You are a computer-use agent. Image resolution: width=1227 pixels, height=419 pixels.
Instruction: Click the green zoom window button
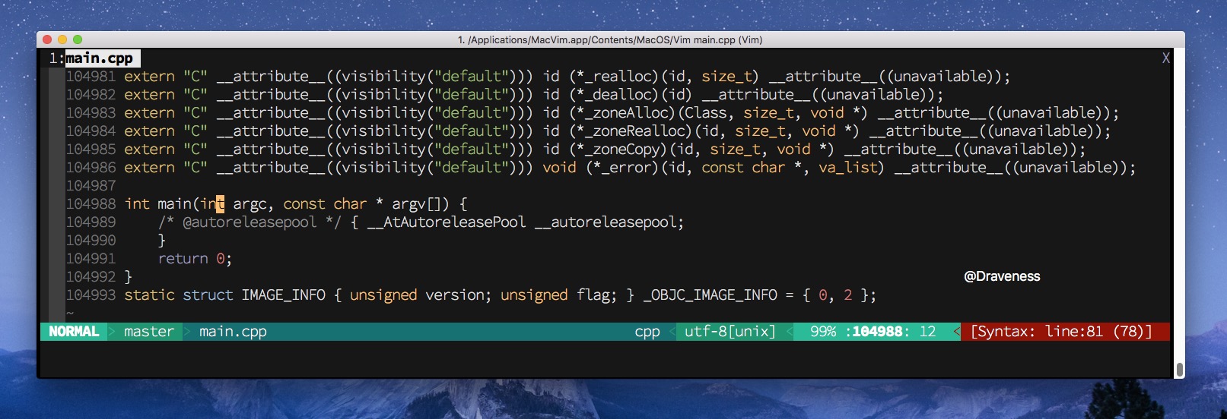click(x=78, y=39)
